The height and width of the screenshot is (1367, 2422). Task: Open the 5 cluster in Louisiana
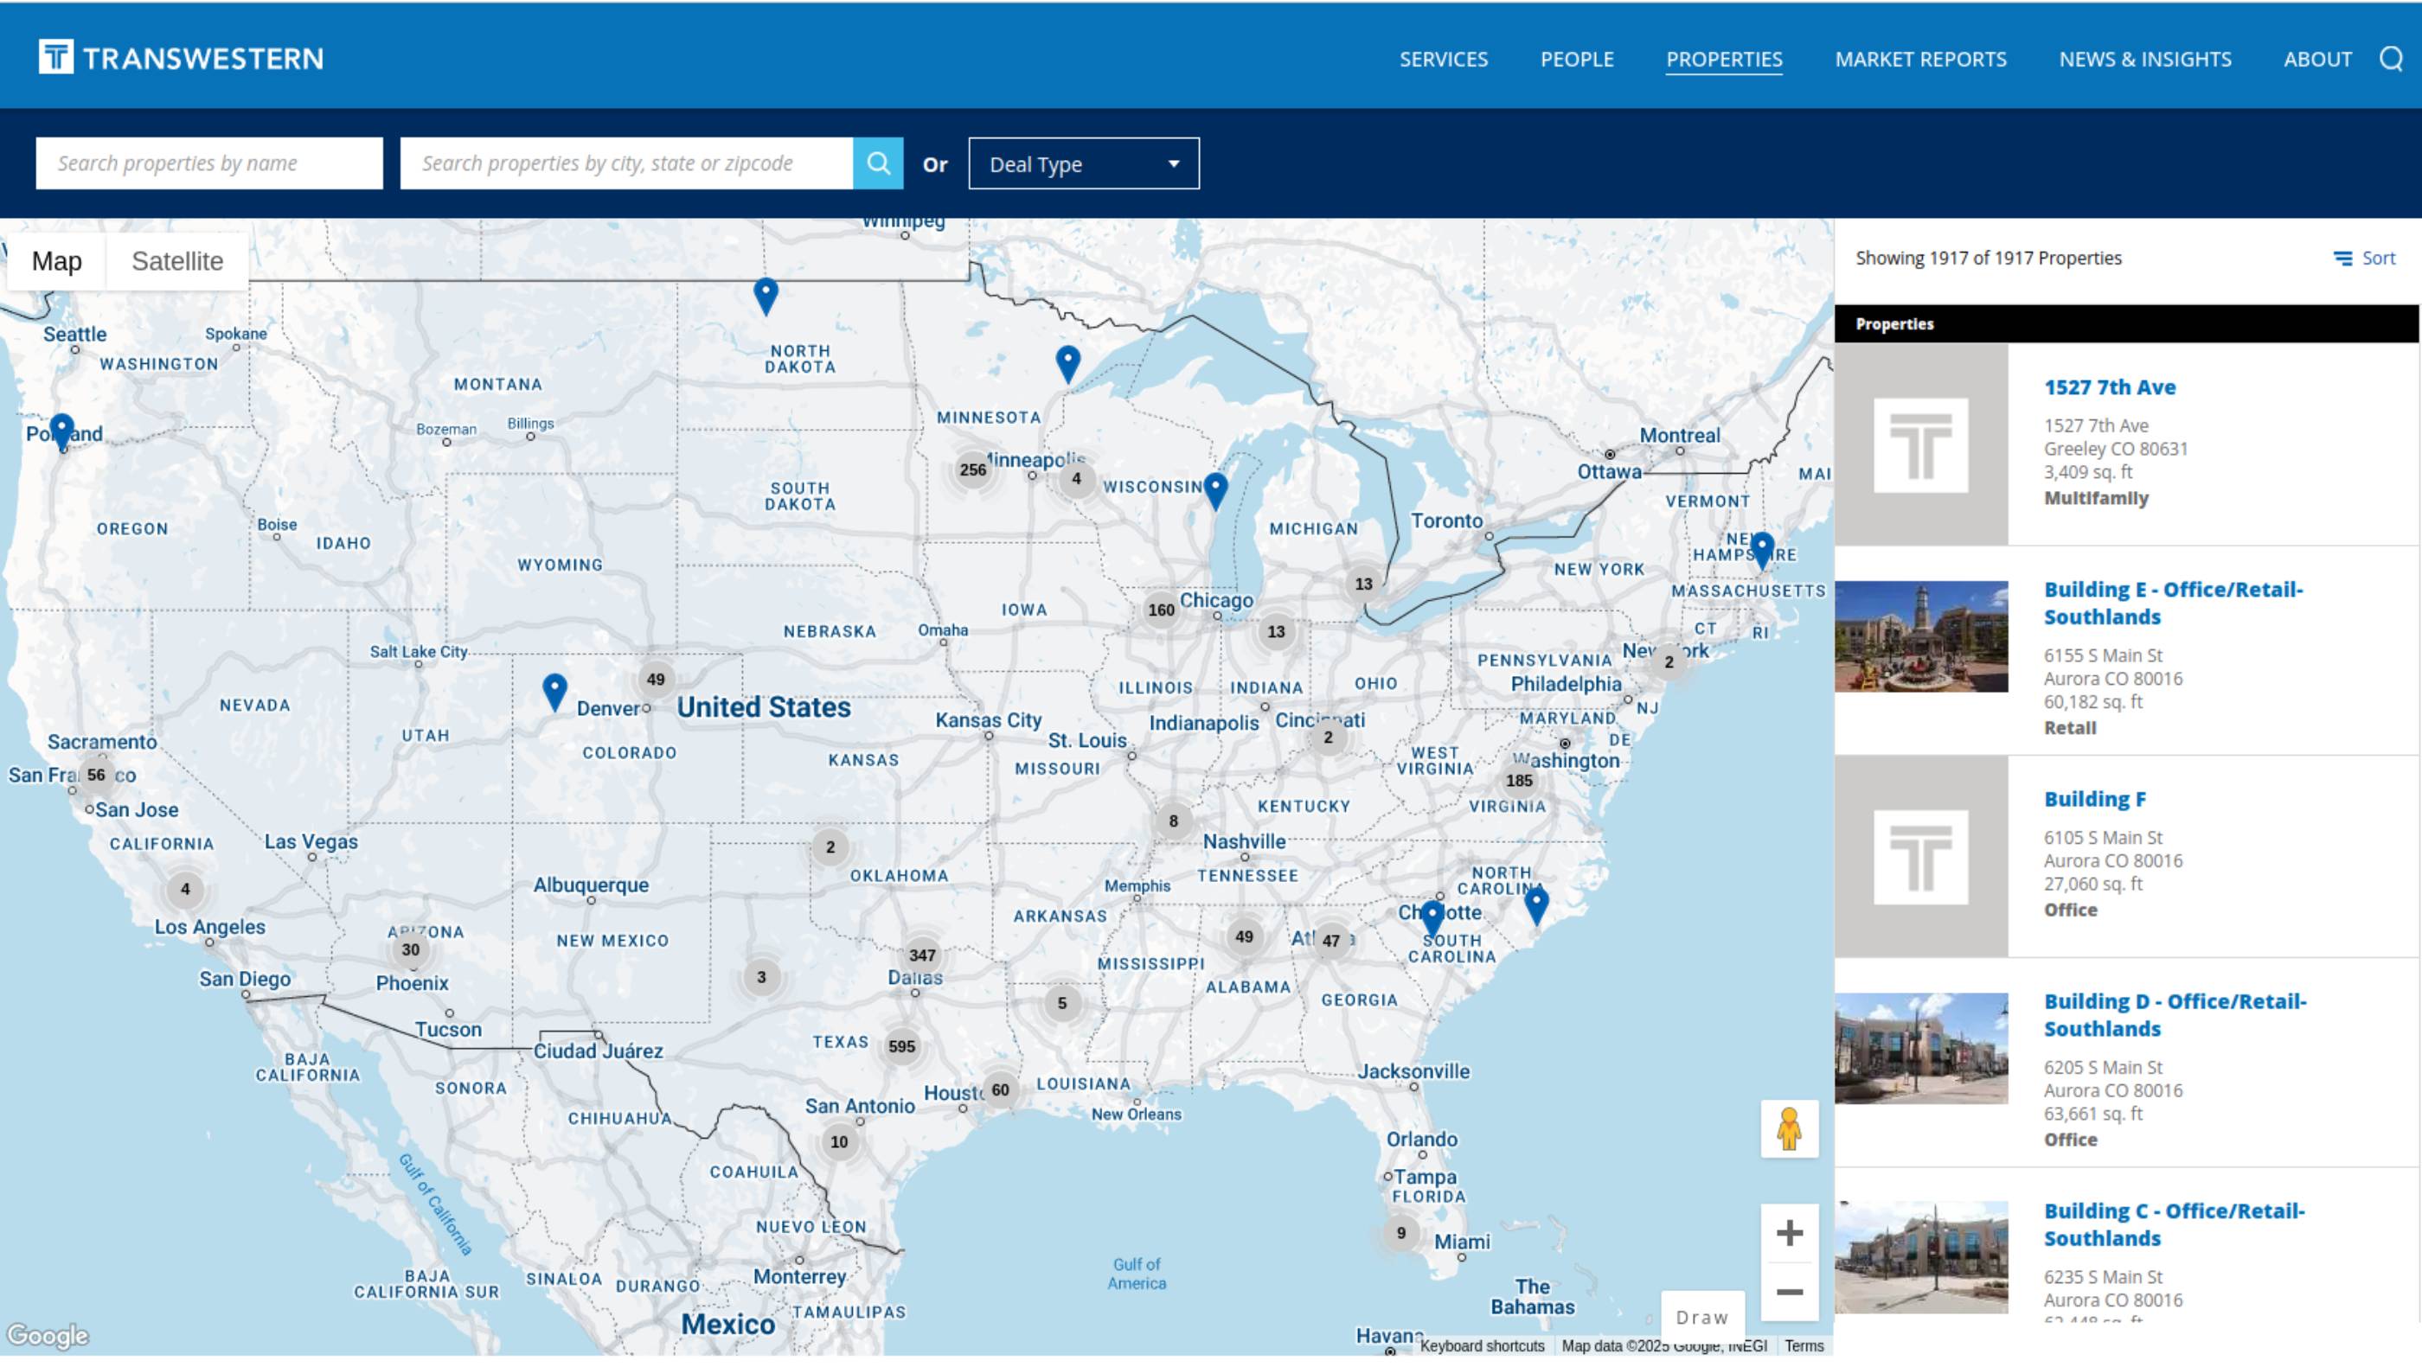1061,1003
